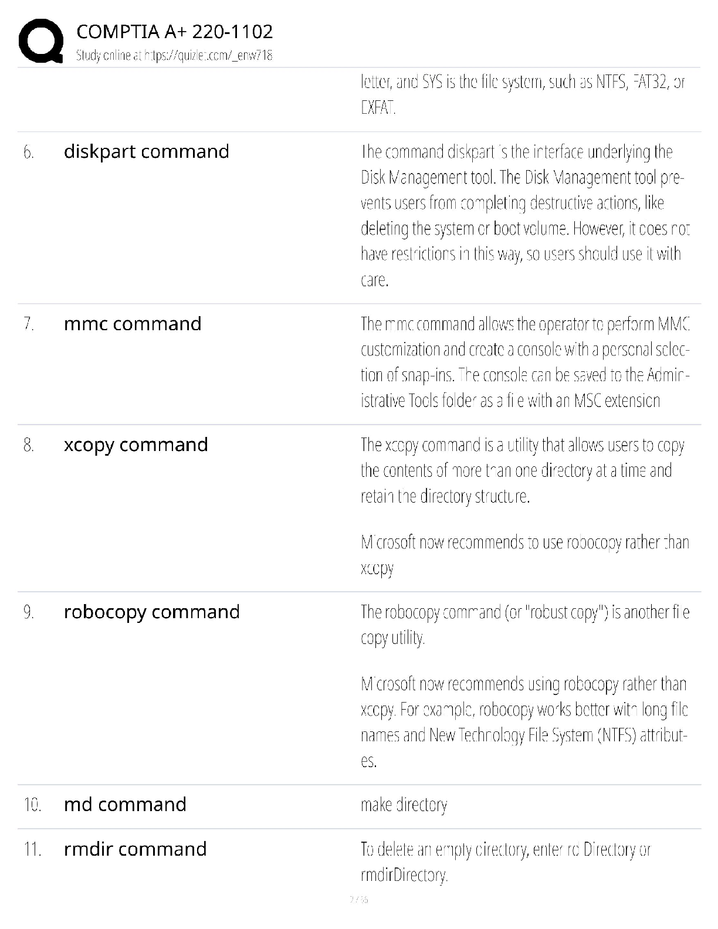Click the diskpart definition paragraph
This screenshot has width=718, height=929.
click(x=525, y=215)
